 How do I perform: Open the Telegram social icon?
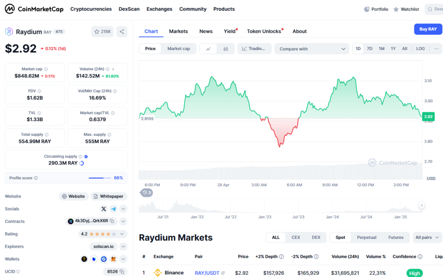113,209
